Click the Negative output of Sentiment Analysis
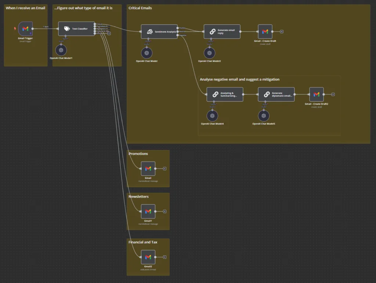 click(x=177, y=35)
